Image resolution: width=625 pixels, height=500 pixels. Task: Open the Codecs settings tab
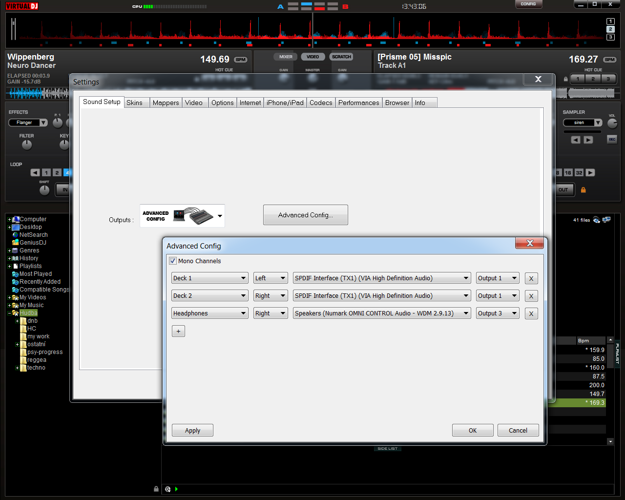click(x=320, y=103)
